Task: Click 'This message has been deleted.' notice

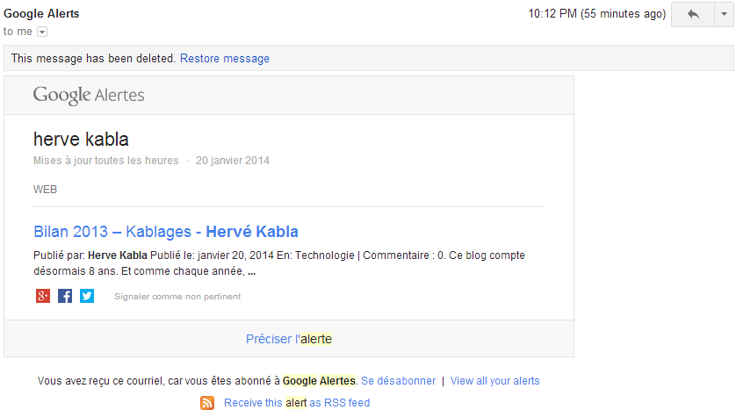Action: (x=93, y=59)
